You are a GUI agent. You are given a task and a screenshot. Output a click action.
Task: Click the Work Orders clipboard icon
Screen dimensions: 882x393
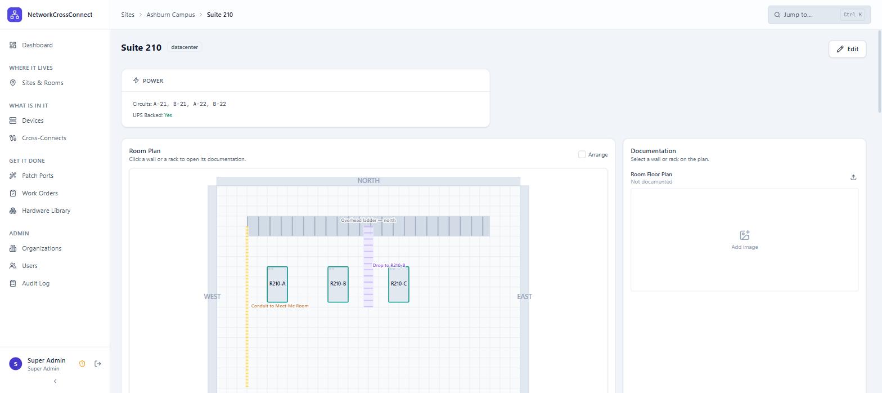coord(13,193)
